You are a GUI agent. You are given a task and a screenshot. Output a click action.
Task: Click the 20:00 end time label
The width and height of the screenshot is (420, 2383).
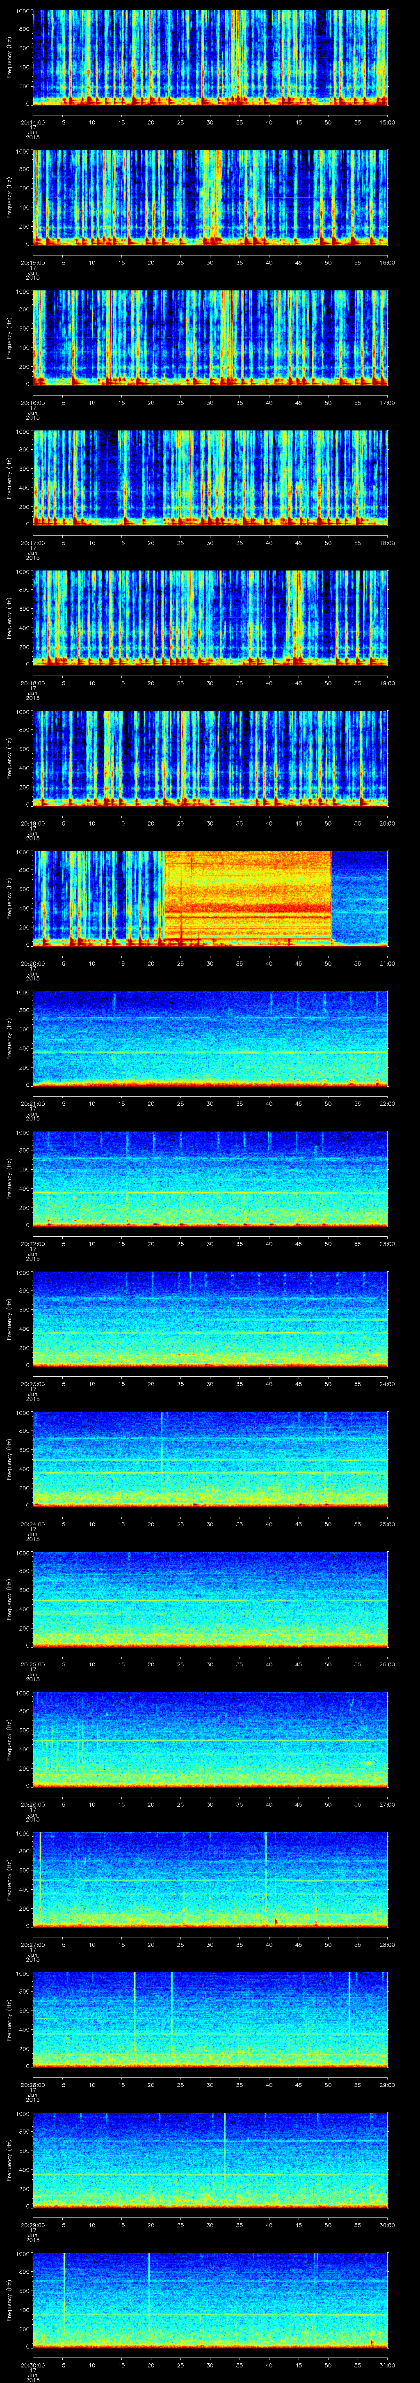pos(388,823)
